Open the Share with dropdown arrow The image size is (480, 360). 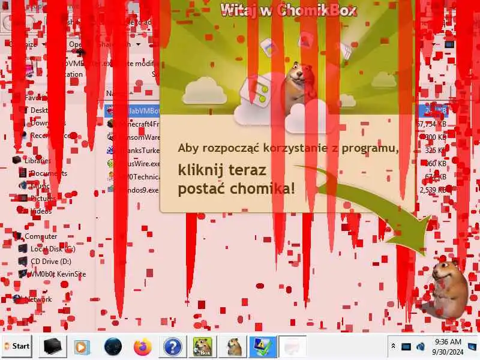(139, 44)
